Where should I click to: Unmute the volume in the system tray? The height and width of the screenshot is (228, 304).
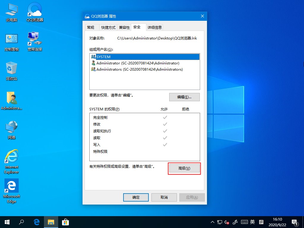coord(226,222)
